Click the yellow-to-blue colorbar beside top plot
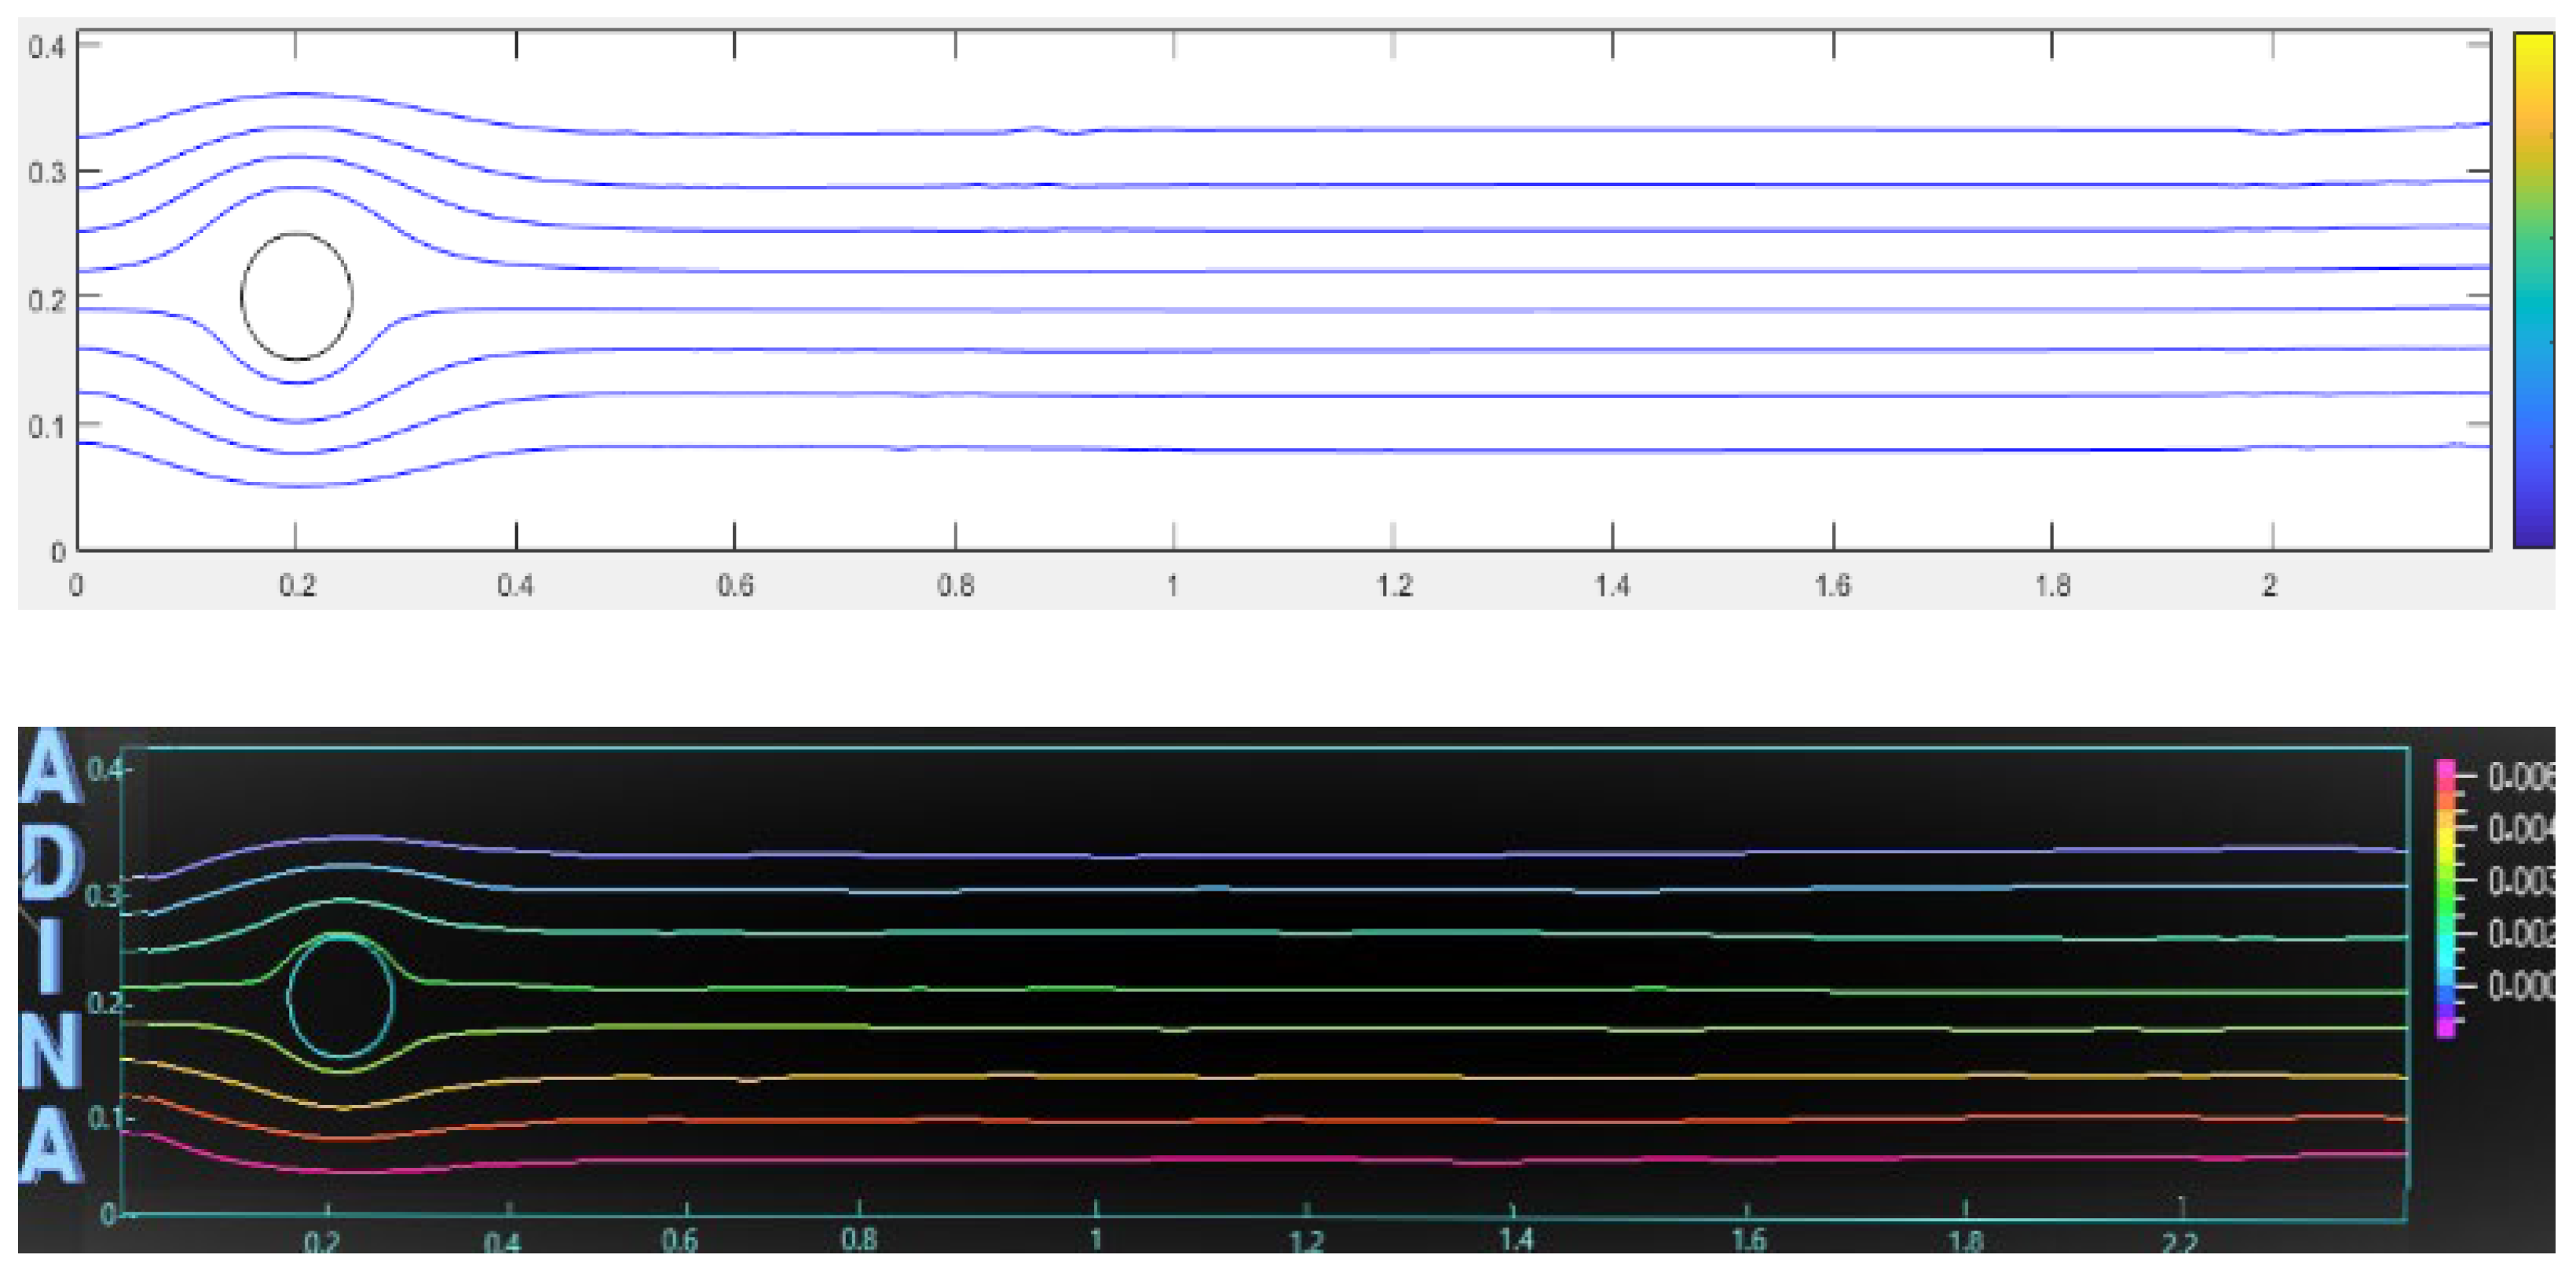The height and width of the screenshot is (1273, 2576). tap(2533, 290)
